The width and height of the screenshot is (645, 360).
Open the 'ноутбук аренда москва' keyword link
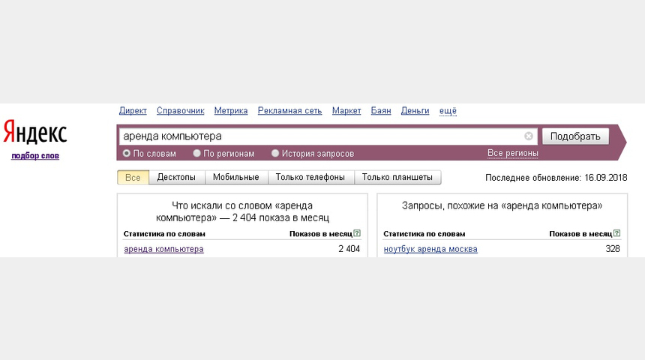430,249
